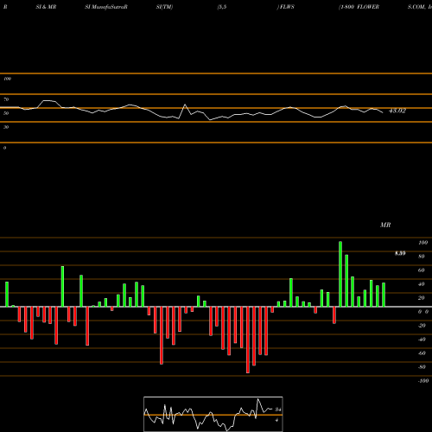The width and height of the screenshot is (432, 432).
Task: Click the 8.30 value in MR panel
Action: [400, 253]
